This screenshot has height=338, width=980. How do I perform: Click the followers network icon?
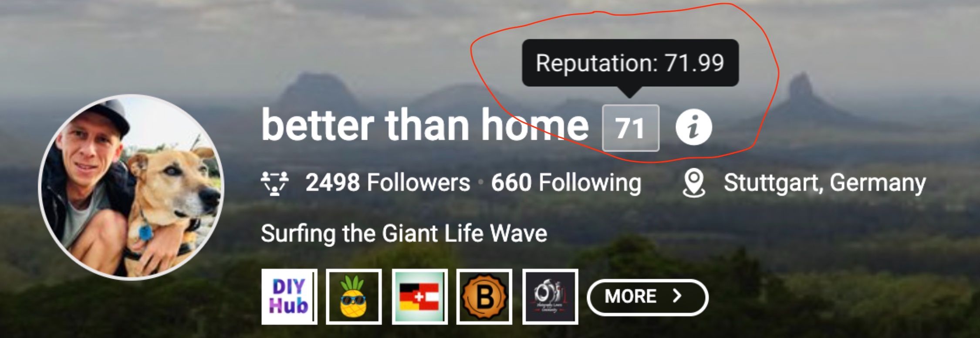point(274,183)
